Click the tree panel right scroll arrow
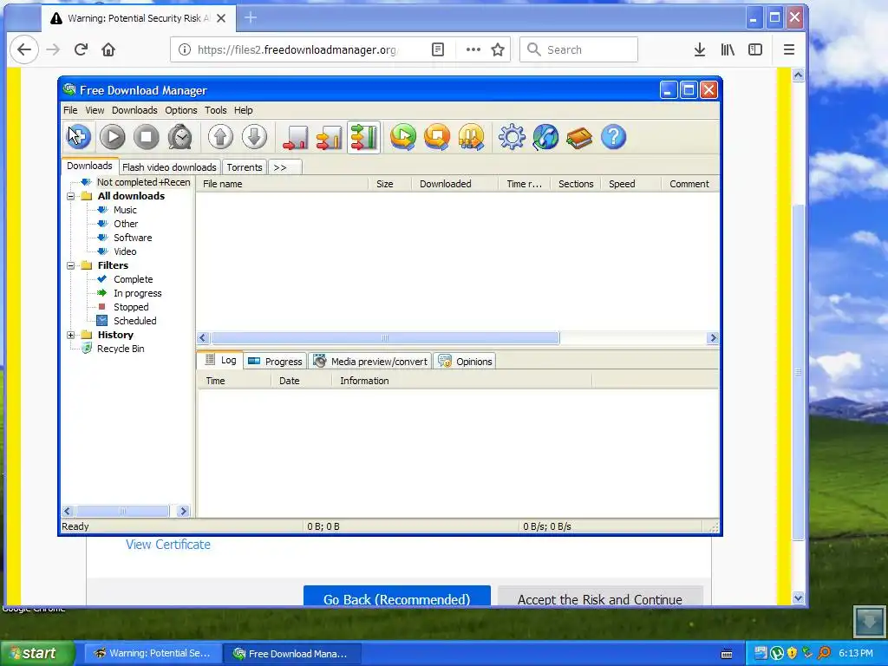 (183, 511)
